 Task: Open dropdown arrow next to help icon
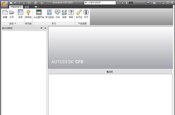[x=157, y=3]
